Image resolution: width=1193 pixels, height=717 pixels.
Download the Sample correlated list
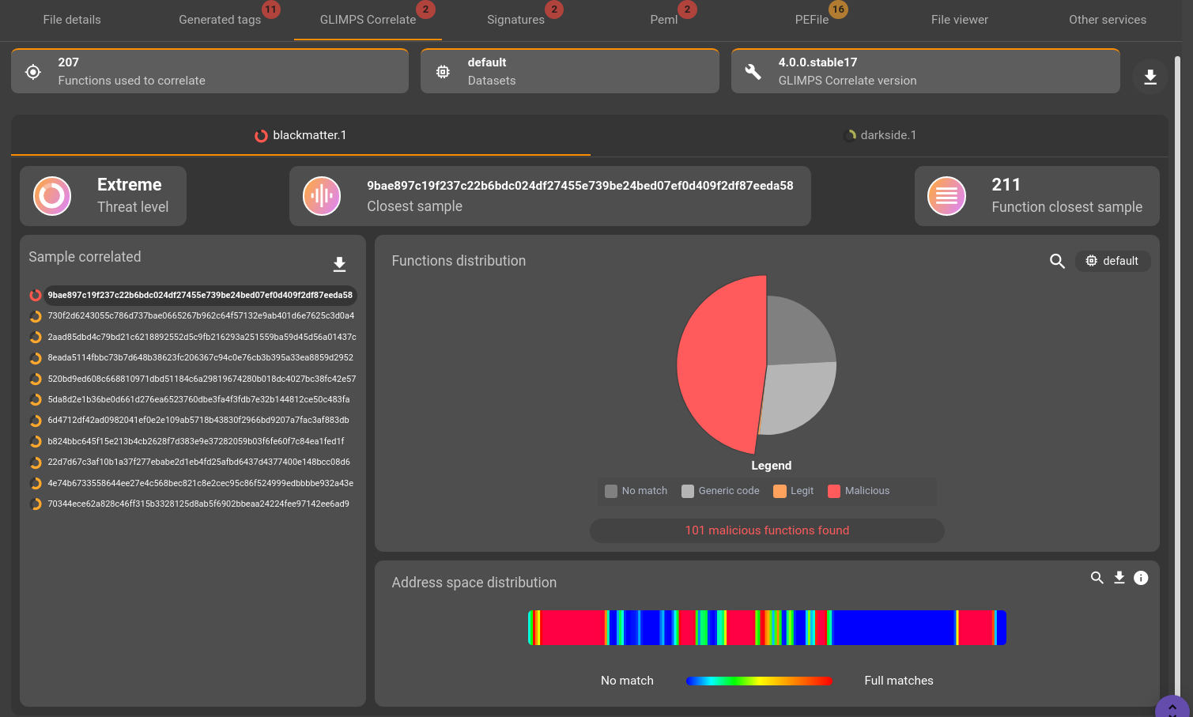(x=339, y=264)
